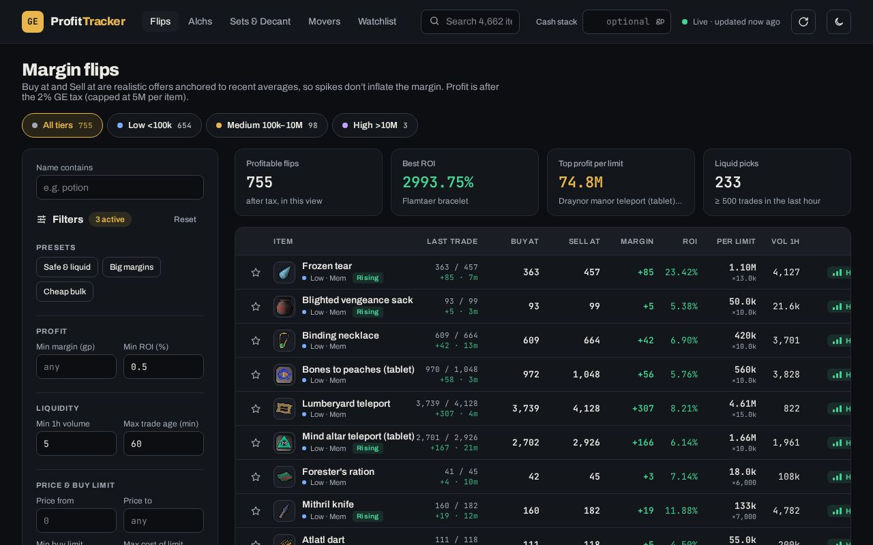873x545 pixels.
Task: Click volume bars icon in Lumberyard teleport row
Action: pyautogui.click(x=836, y=409)
